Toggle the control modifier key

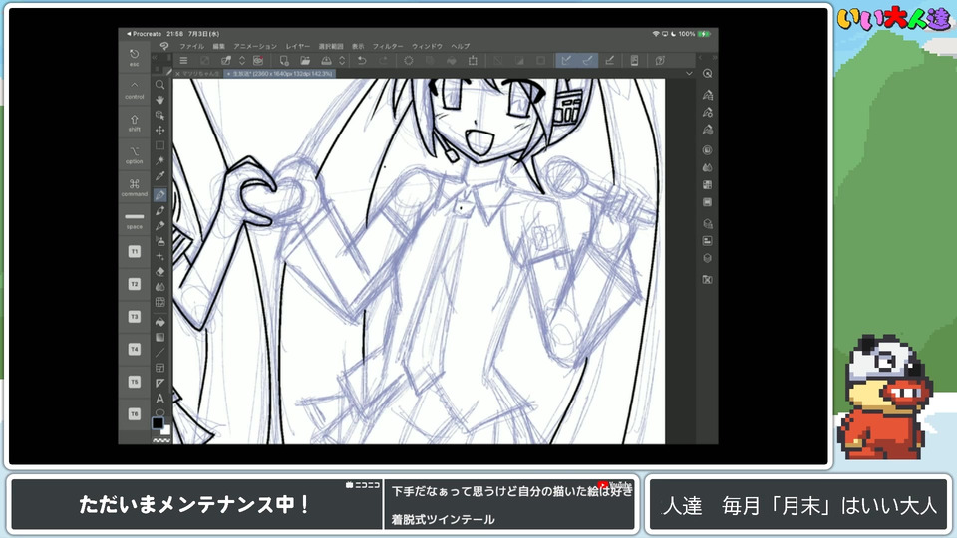coord(135,89)
